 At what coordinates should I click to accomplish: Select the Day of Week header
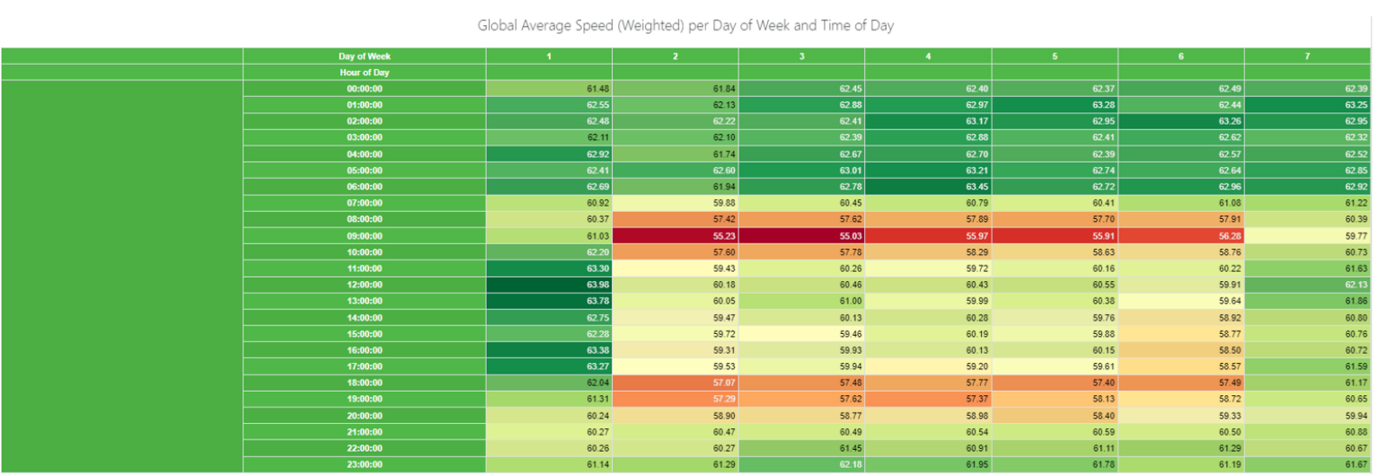point(364,56)
